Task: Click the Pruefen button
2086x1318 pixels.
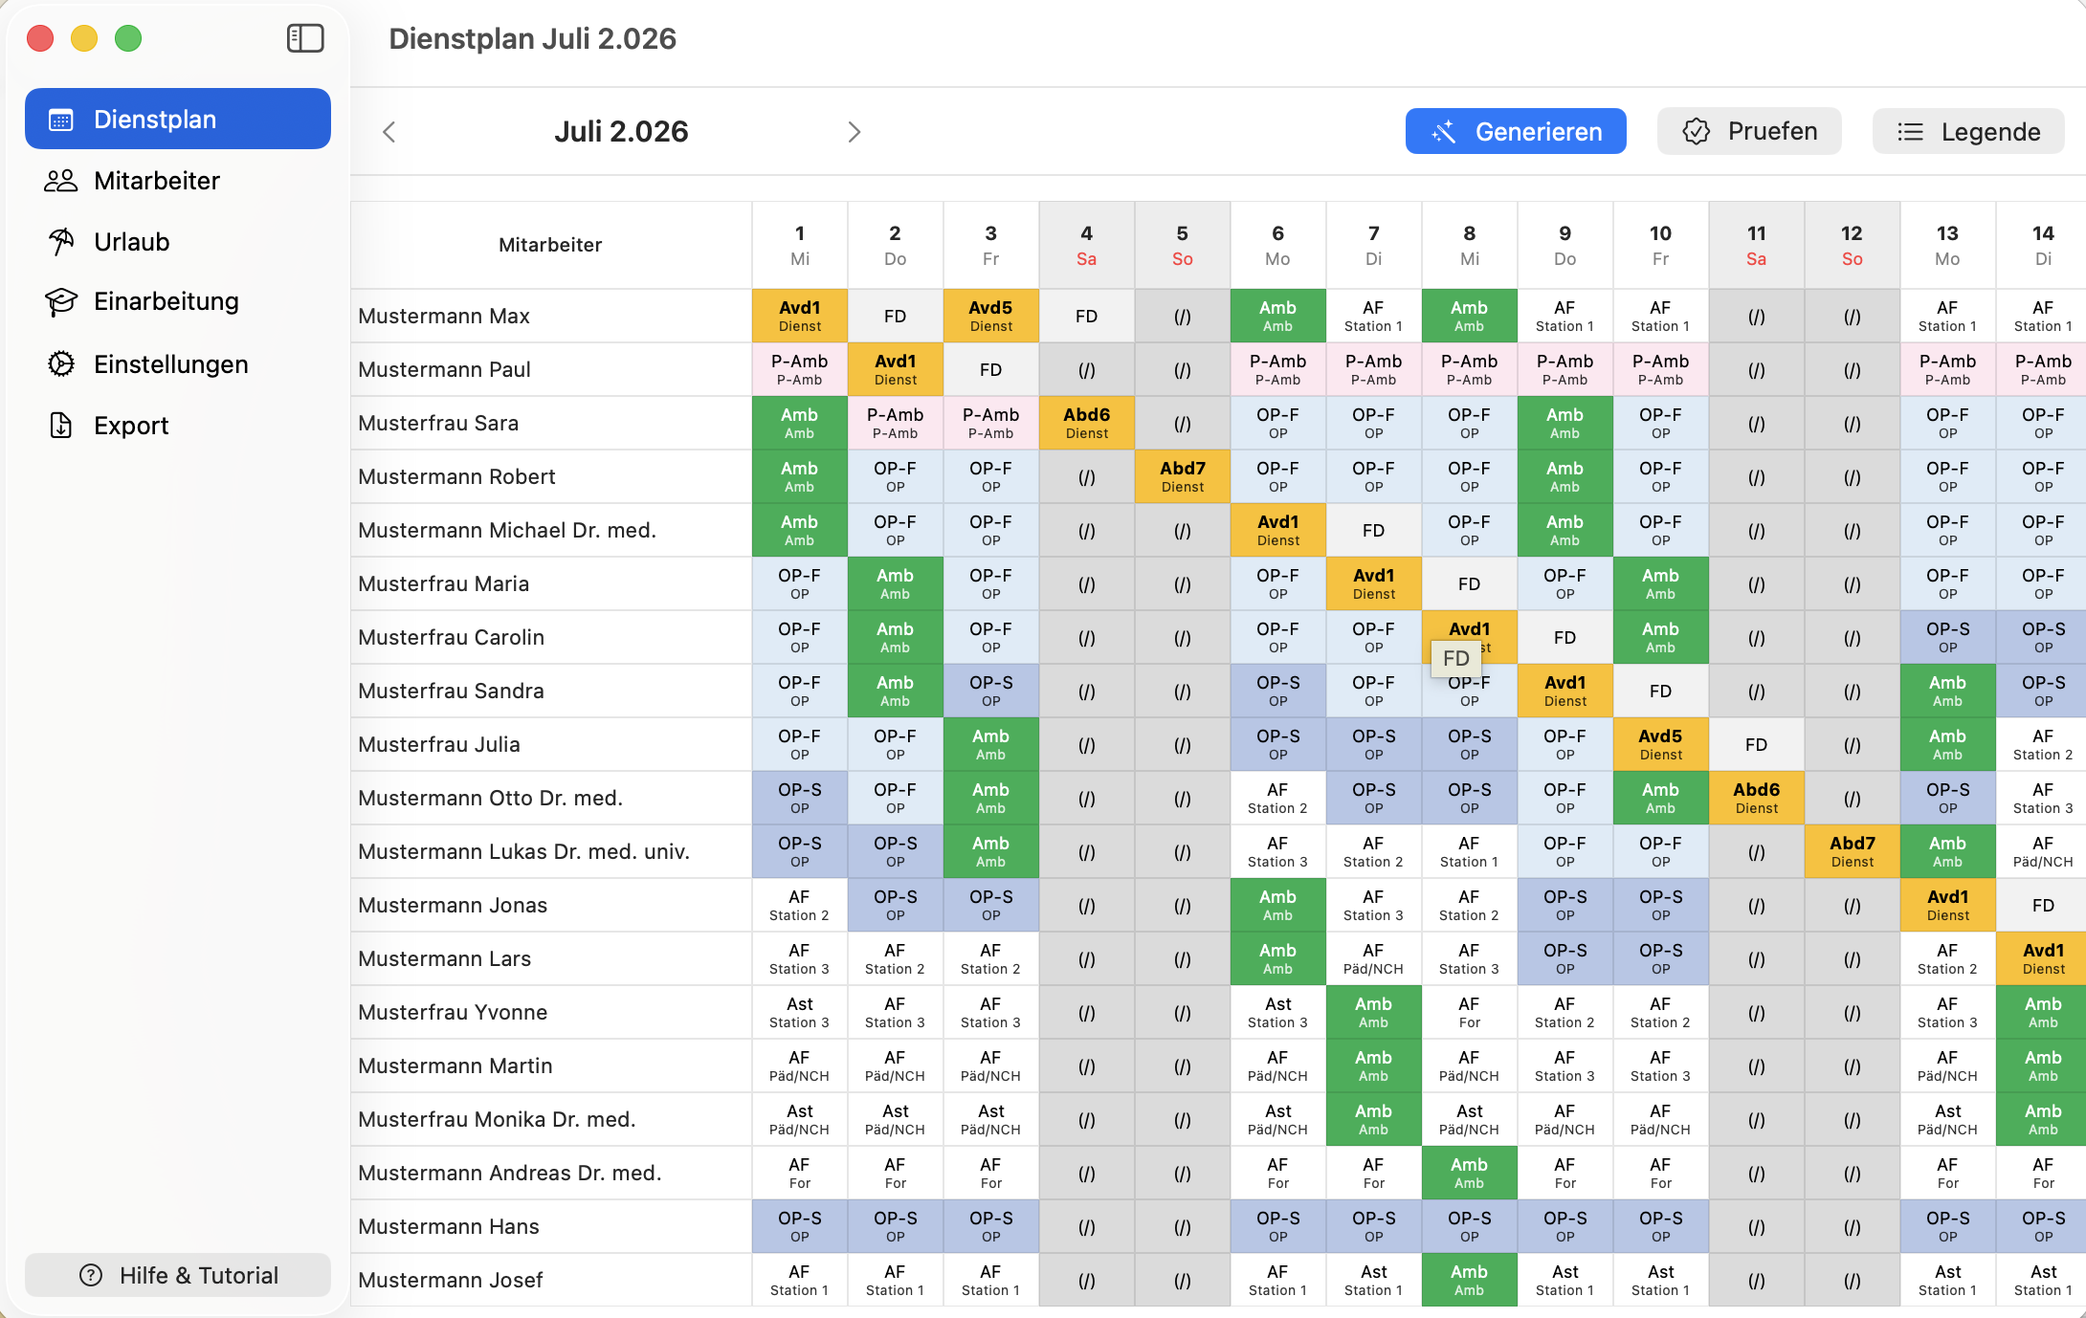Action: (1749, 131)
